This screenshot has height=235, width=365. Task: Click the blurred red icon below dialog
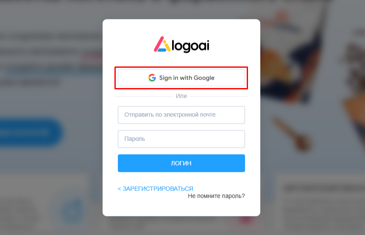pos(246,220)
